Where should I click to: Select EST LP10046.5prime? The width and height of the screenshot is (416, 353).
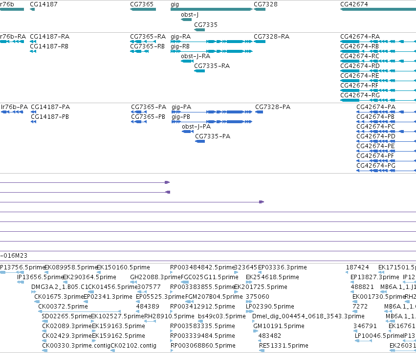(x=379, y=336)
